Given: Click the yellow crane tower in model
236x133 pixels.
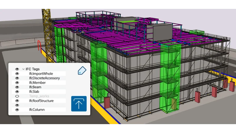Looking at the screenshot, I should pos(47,35).
